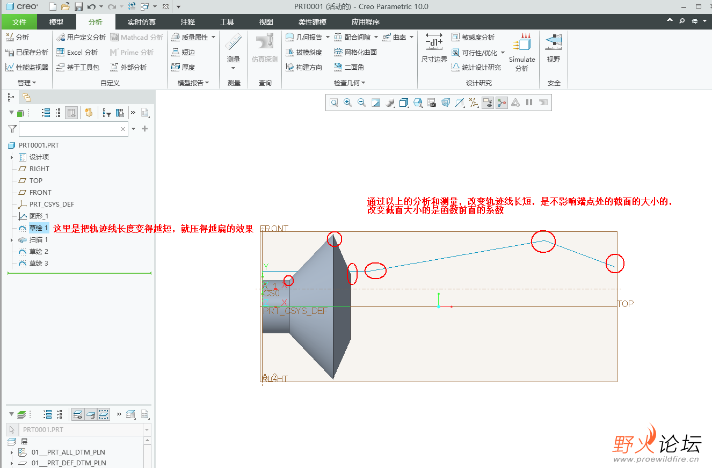This screenshot has width=712, height=468.
Task: Switch to the 实时仿真 ribbon tab
Action: point(142,22)
